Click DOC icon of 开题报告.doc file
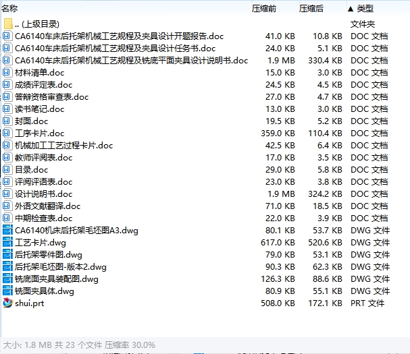 pyautogui.click(x=7, y=36)
